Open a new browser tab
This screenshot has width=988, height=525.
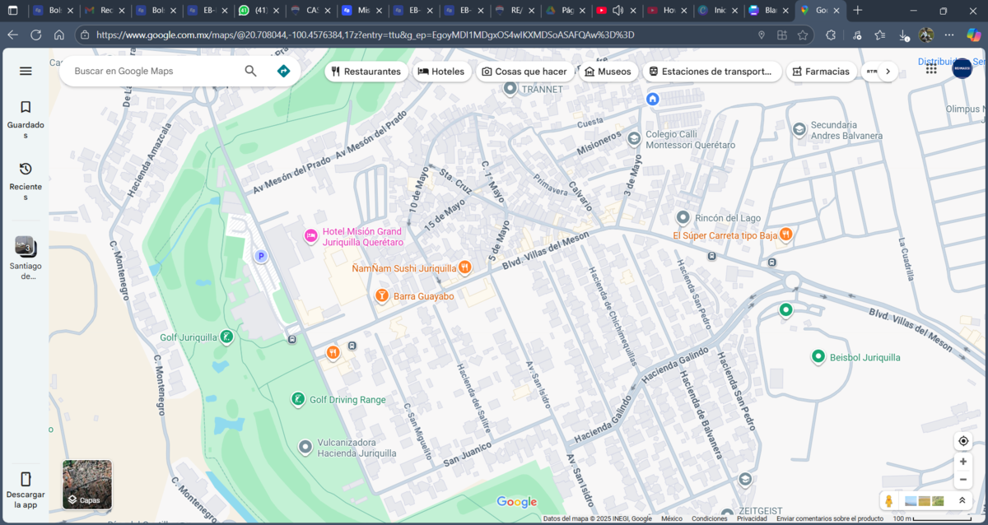(857, 11)
